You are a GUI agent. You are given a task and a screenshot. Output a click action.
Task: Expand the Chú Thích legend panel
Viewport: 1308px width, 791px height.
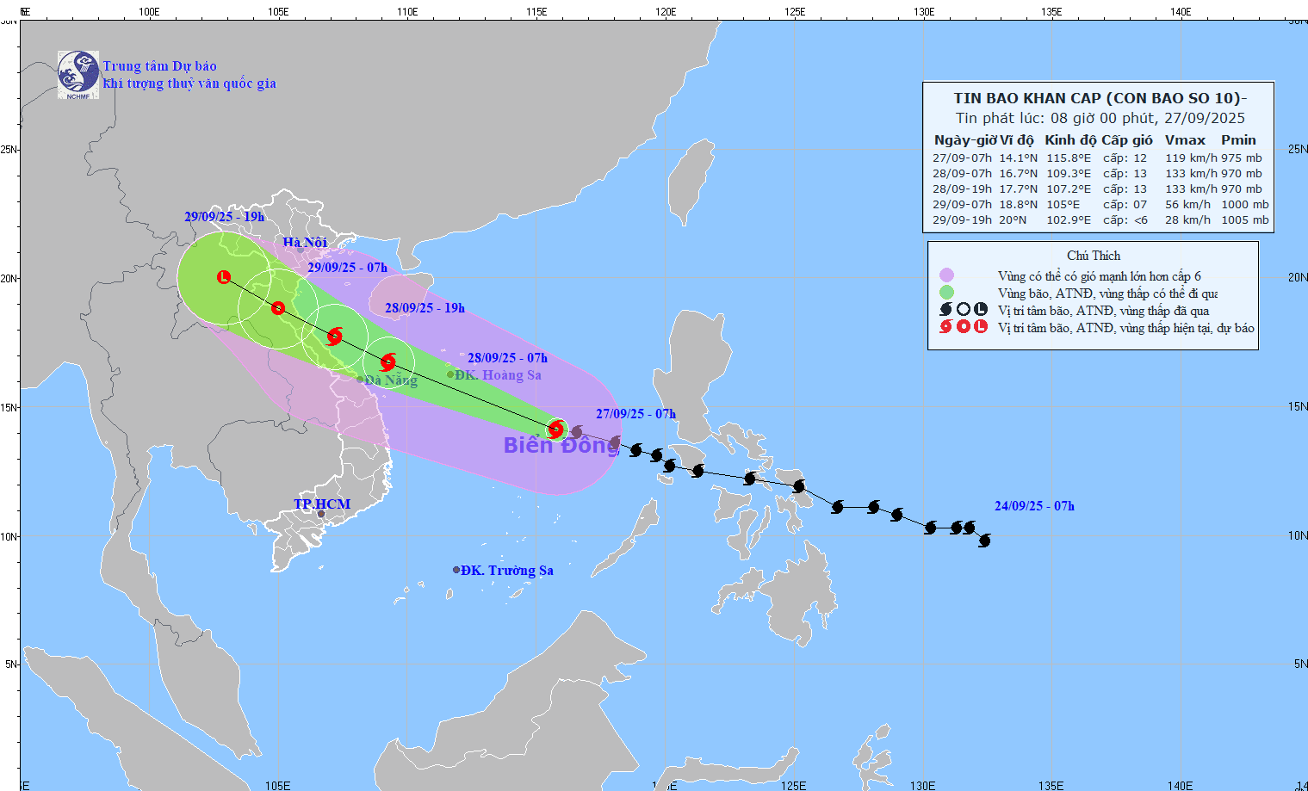[1094, 255]
